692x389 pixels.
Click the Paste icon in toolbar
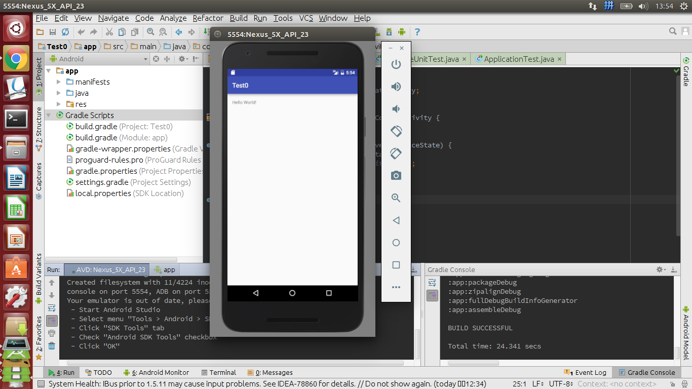134,32
